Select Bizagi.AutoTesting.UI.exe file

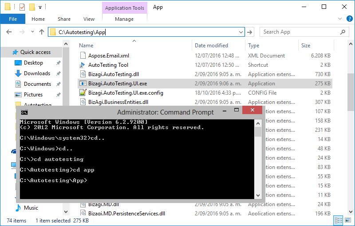(205, 84)
